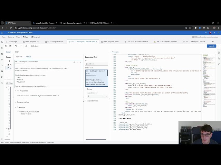This screenshot has width=221, height=165.
Task: Click the search icon in SAS header
Action: [x=206, y=33]
